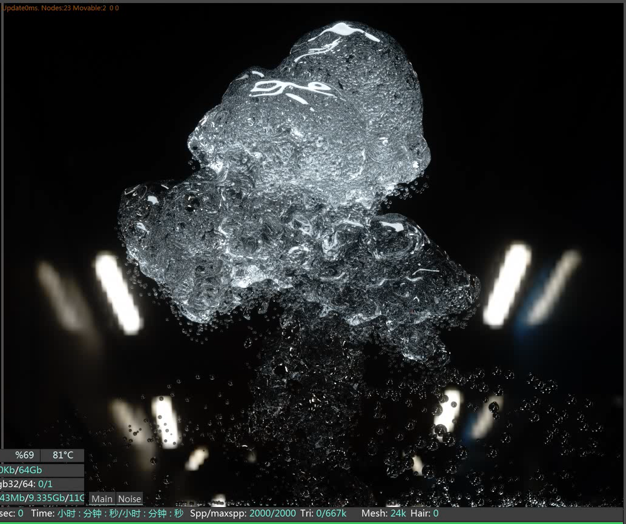This screenshot has height=524, width=626.
Task: Click the GPU temperature 81°C readout
Action: click(x=62, y=455)
